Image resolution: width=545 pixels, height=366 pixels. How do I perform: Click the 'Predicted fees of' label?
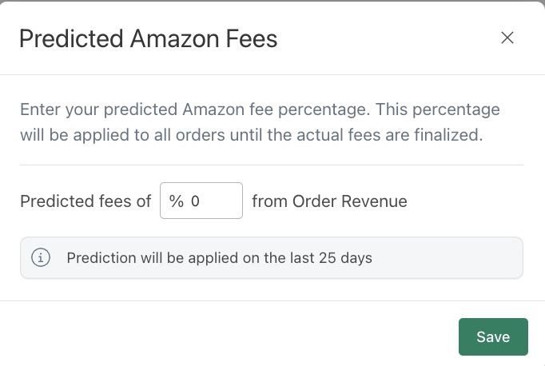(x=86, y=201)
